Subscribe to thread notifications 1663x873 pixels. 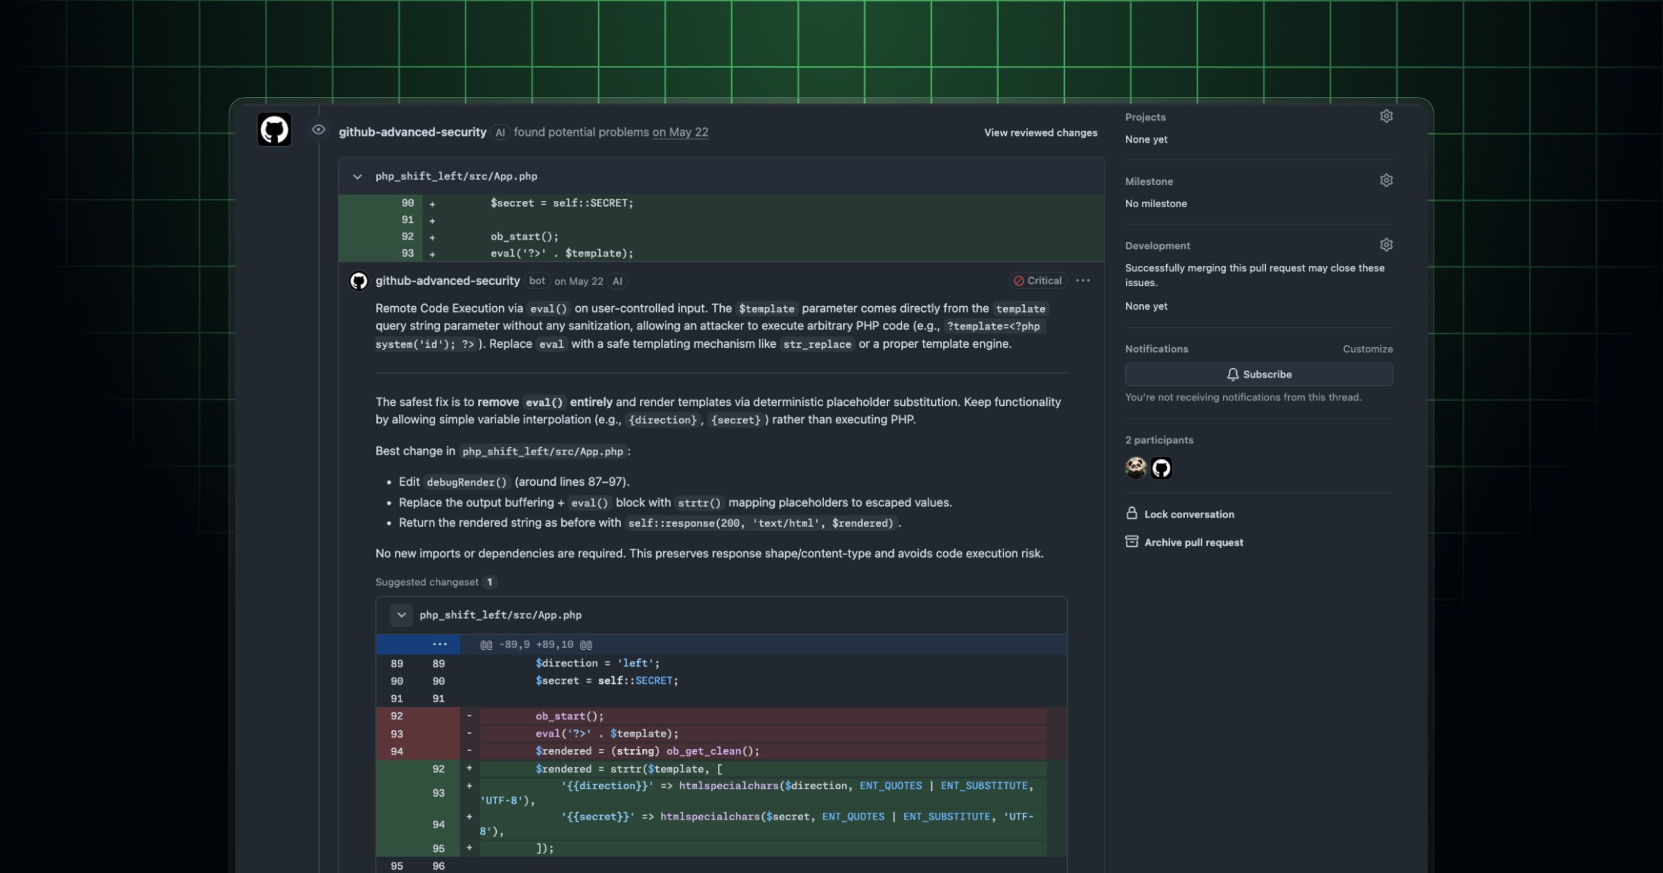(1259, 374)
